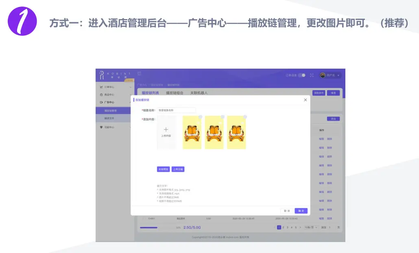This screenshot has width=419, height=253.
Task: Click the 操作 column header
Action: click(322, 130)
